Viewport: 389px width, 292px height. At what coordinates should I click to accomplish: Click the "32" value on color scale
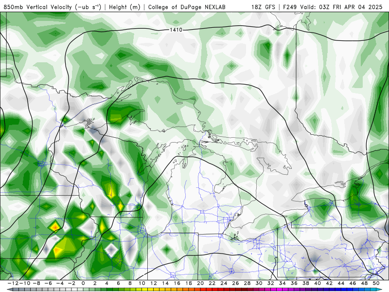pos(271,283)
